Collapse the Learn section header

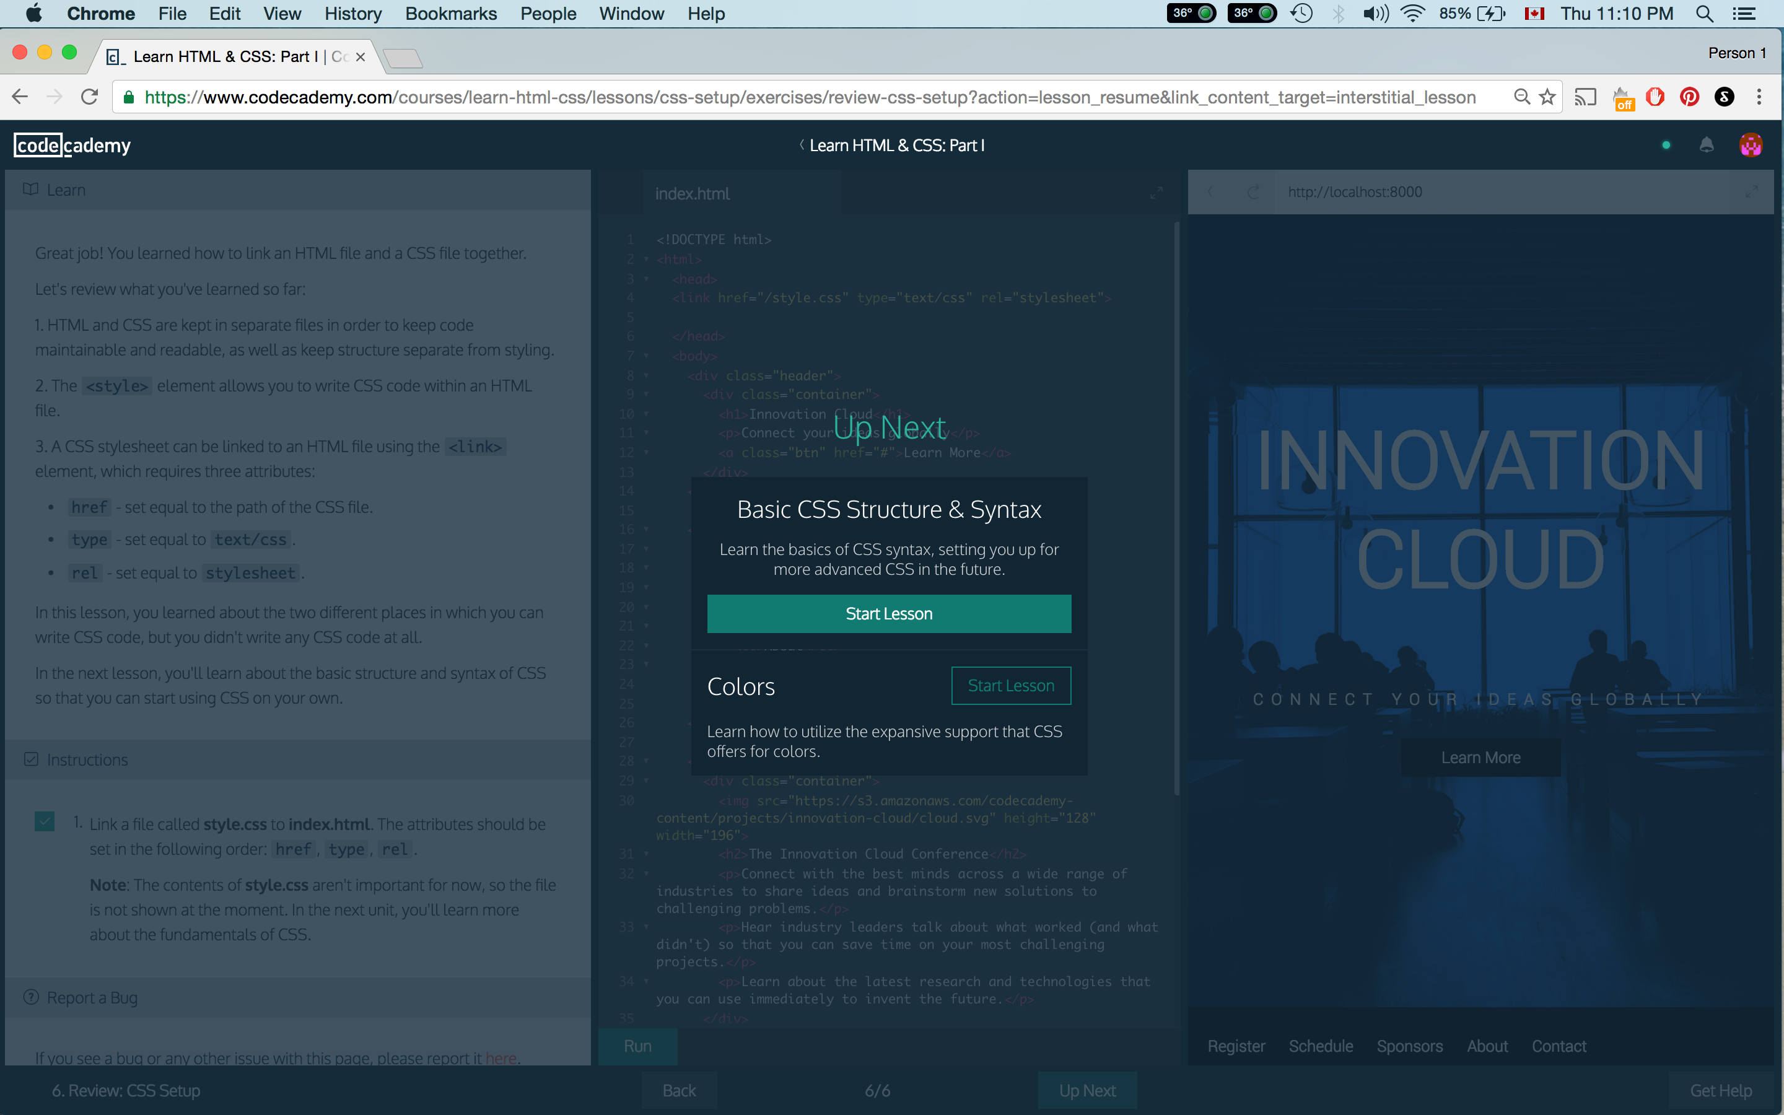coord(66,190)
